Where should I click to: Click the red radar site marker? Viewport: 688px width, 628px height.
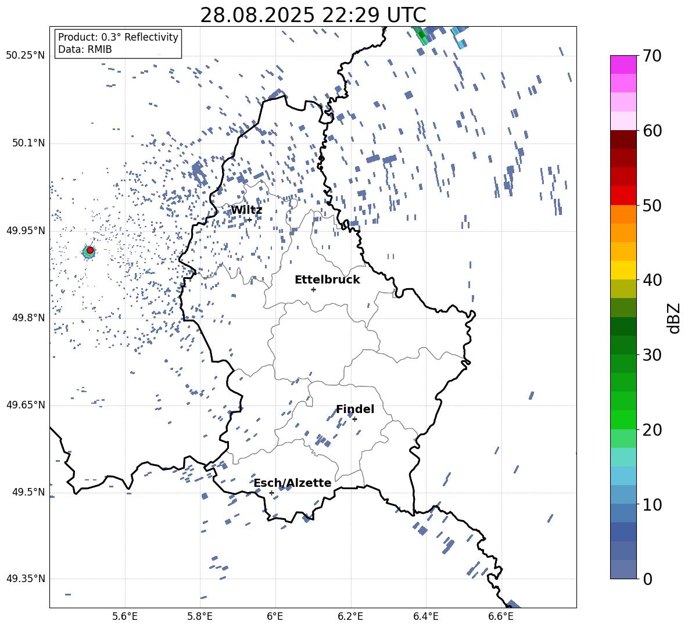90,250
